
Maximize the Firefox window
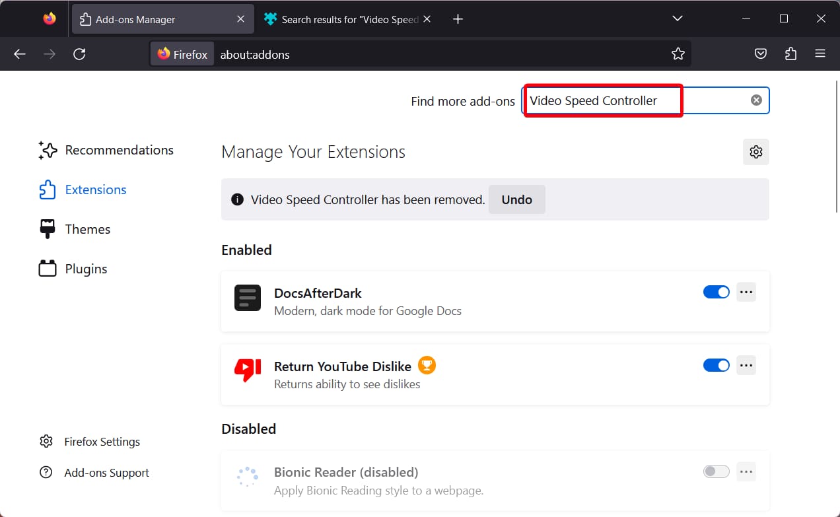click(784, 18)
